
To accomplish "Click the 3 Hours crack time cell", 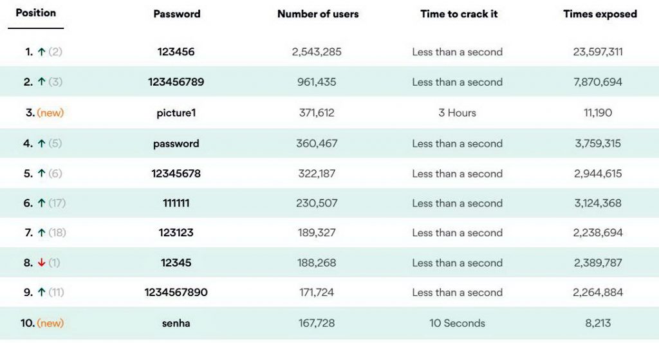I will (458, 113).
